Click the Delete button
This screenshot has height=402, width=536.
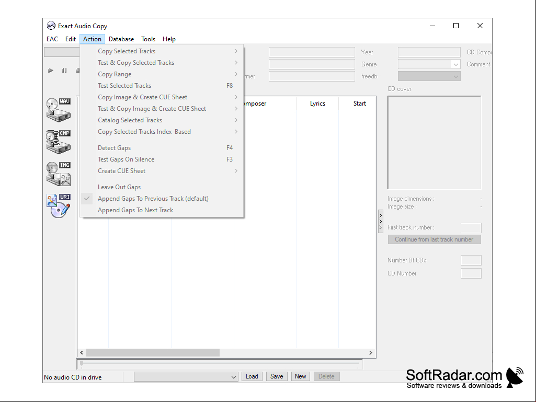pos(326,376)
